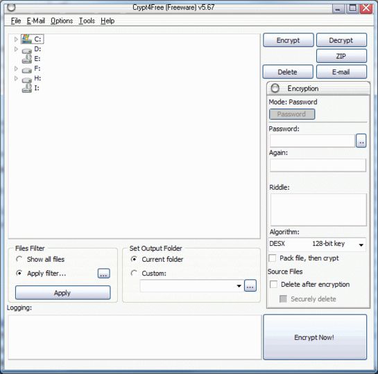Image resolution: width=378 pixels, height=374 pixels.
Task: Open the Options menu
Action: click(62, 21)
